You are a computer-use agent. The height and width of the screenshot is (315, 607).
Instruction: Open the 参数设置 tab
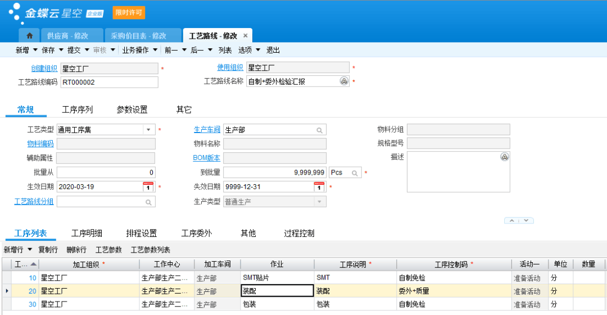(132, 109)
